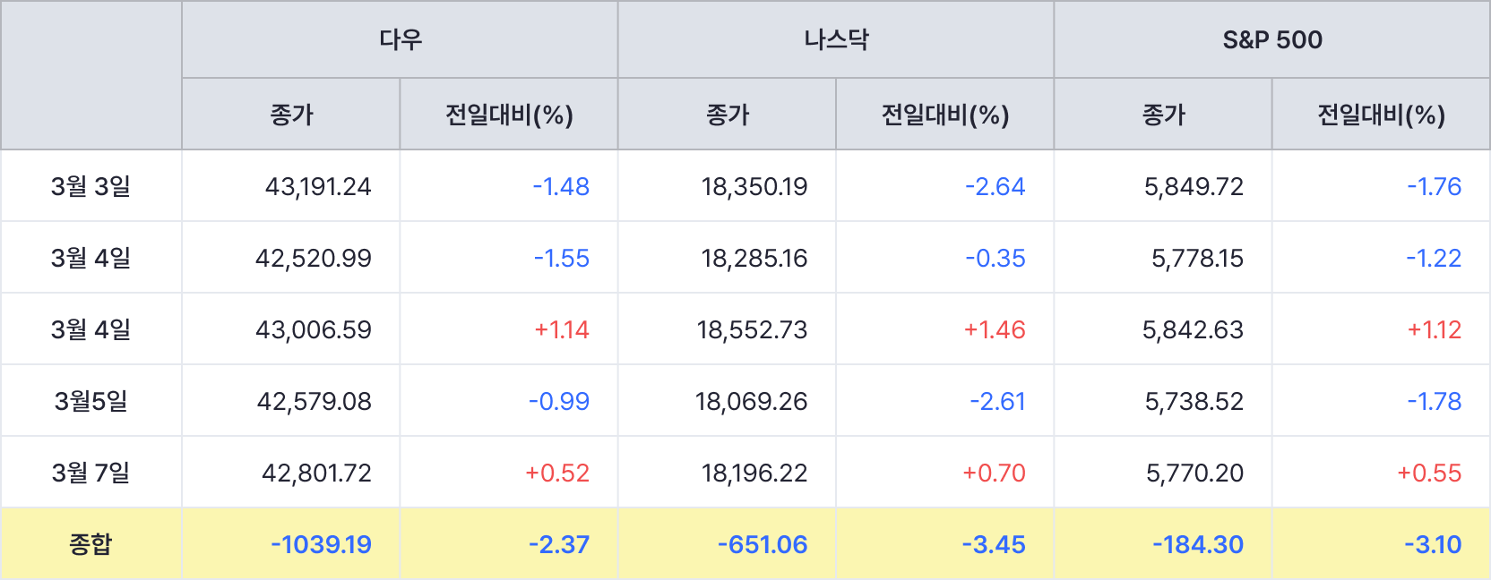Image resolution: width=1491 pixels, height=580 pixels.
Task: Click Dow closing value 43,191.24
Action: tap(318, 186)
